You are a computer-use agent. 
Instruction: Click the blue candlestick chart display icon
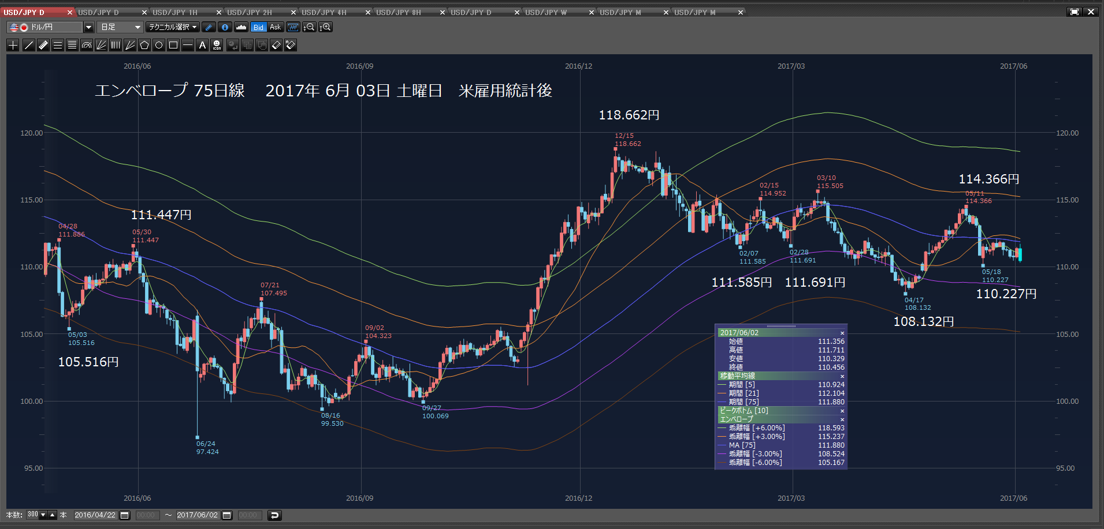pyautogui.click(x=293, y=27)
